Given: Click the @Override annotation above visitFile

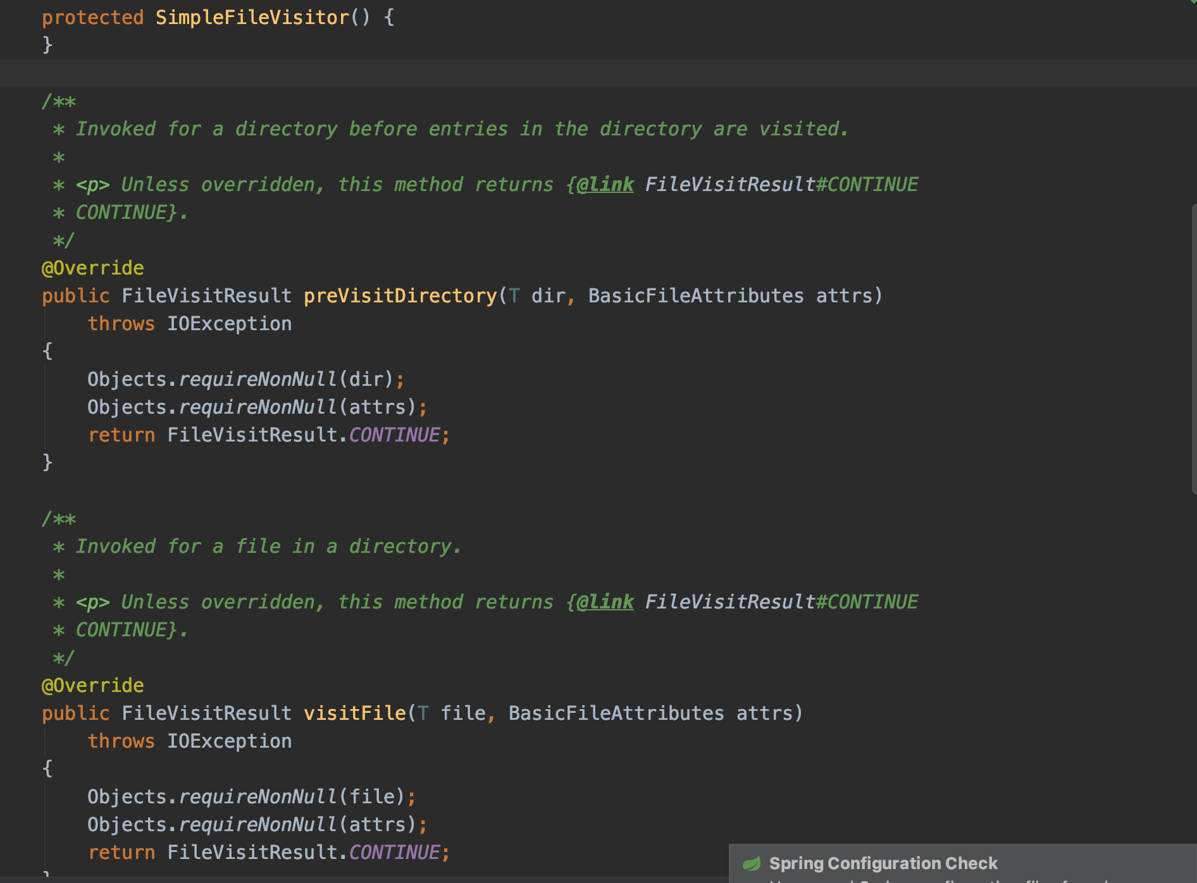Looking at the screenshot, I should [92, 684].
